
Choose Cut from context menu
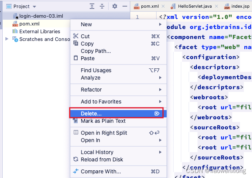118,36
